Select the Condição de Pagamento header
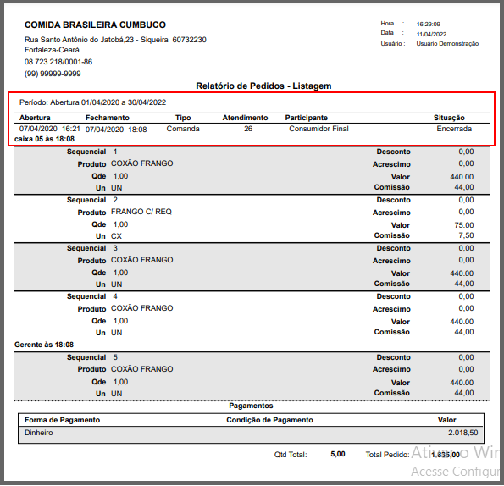Image resolution: width=504 pixels, height=486 pixels. click(269, 420)
